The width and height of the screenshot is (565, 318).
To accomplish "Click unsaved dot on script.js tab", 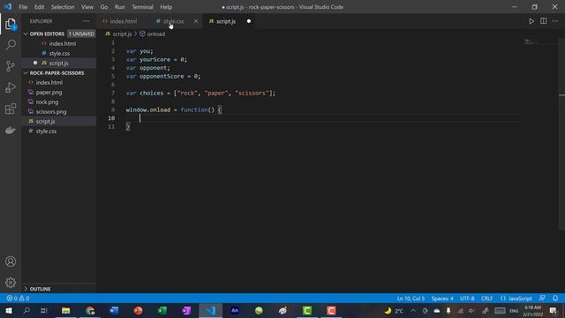I will [x=249, y=21].
